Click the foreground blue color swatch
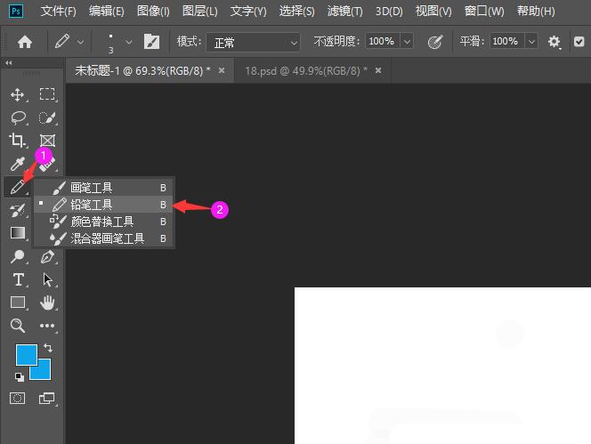This screenshot has height=444, width=591. 26,354
